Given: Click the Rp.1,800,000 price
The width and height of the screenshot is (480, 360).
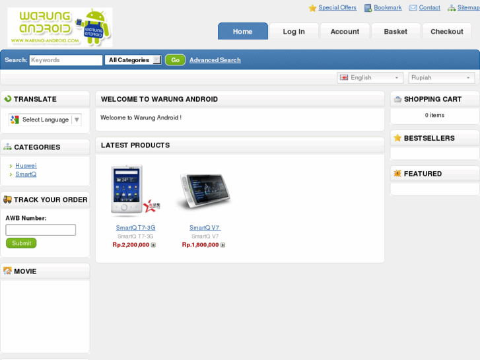Looking at the screenshot, I should 200,245.
